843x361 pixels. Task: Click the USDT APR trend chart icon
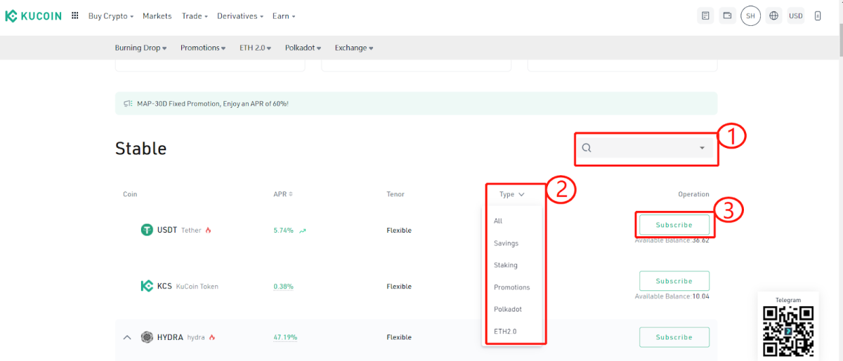[302, 230]
